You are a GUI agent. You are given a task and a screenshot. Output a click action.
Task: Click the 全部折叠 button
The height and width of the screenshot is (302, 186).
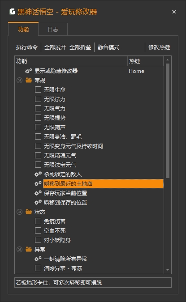[80, 47]
